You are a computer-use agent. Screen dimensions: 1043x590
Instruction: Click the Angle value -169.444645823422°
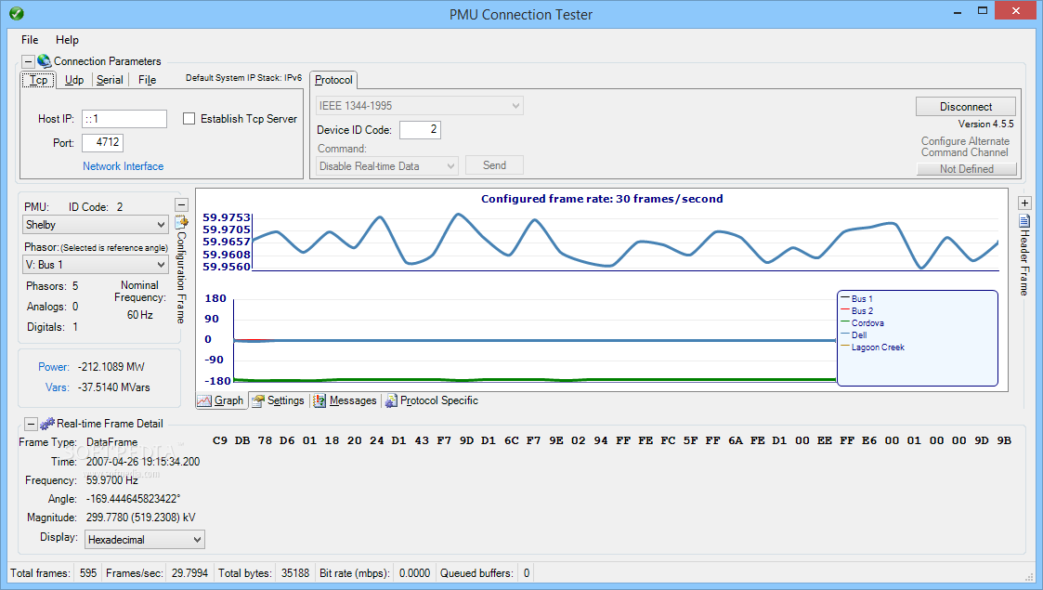[x=133, y=498]
